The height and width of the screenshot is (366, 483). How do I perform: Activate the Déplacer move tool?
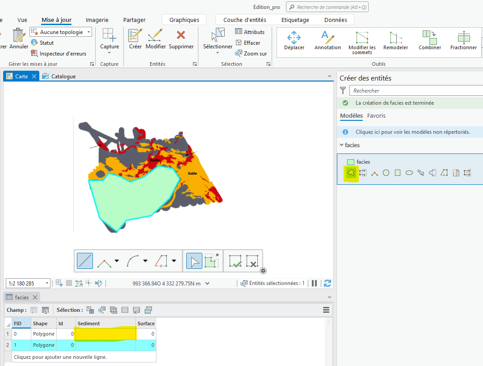(294, 40)
